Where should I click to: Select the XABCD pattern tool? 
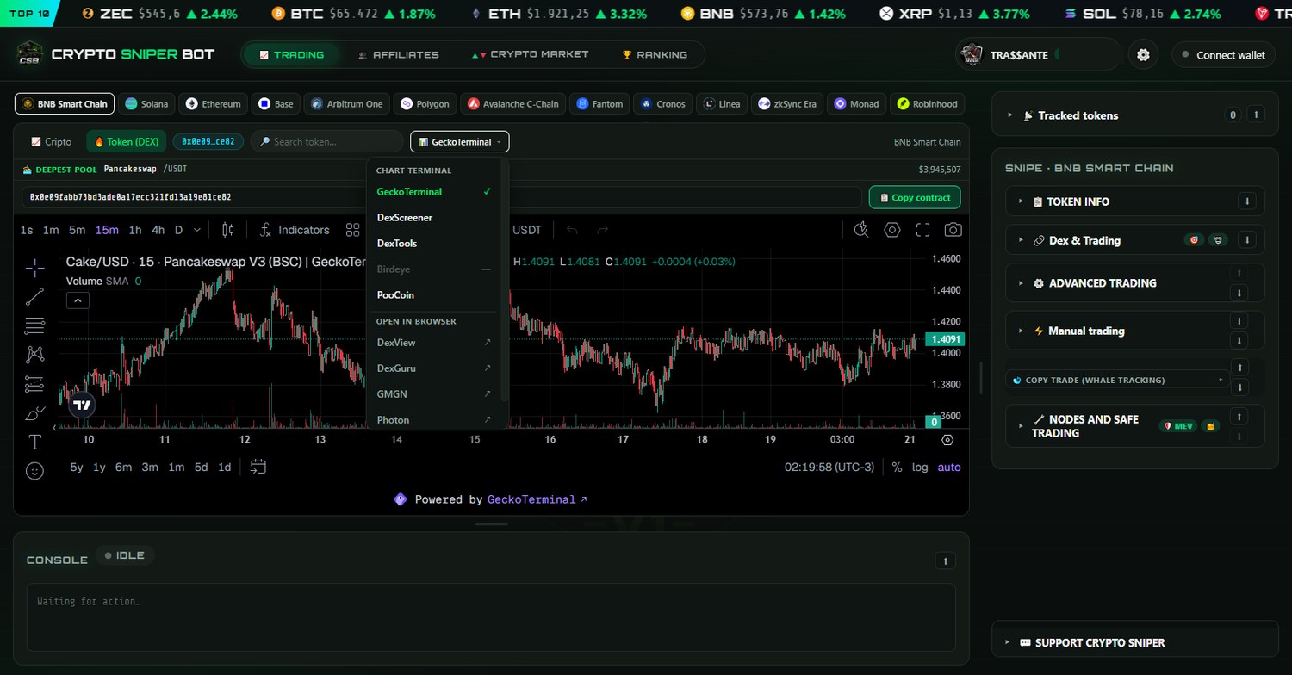[x=35, y=354]
